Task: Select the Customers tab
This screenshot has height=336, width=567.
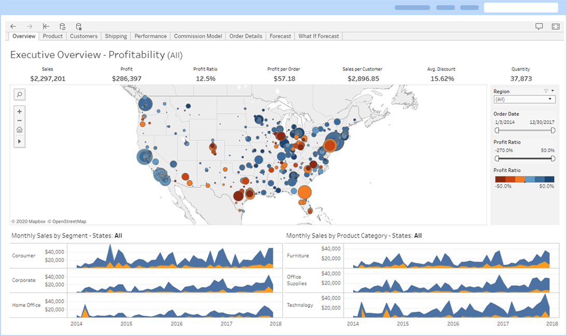Action: 84,36
